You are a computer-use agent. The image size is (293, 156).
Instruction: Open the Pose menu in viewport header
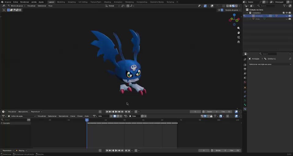click(x=50, y=6)
